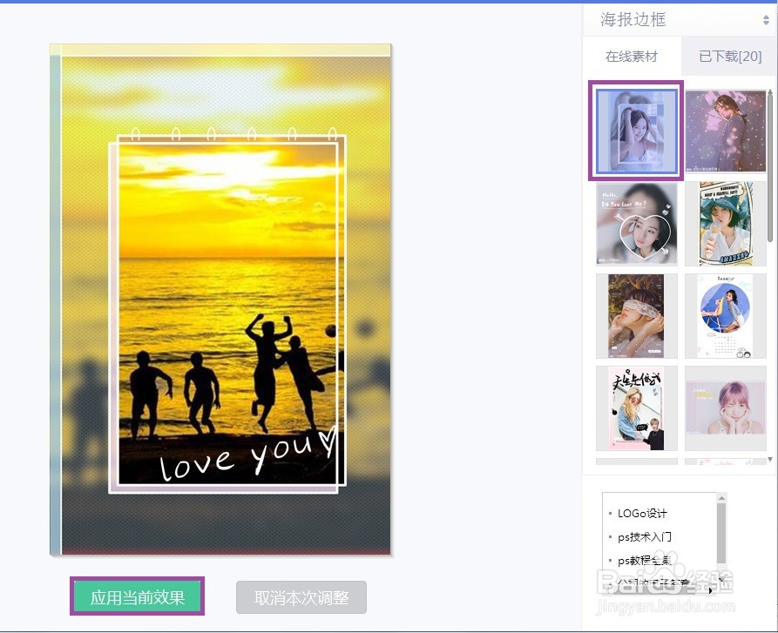Open the LOGo设计 link

pos(642,514)
